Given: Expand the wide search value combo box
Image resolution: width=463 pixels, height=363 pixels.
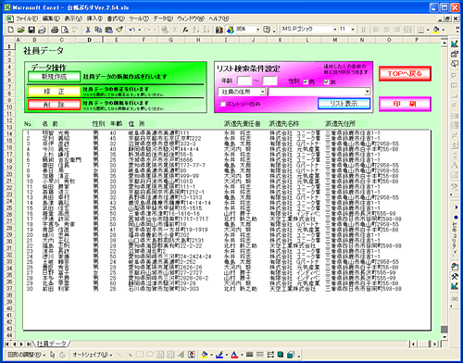Looking at the screenshot, I should pyautogui.click(x=367, y=92).
